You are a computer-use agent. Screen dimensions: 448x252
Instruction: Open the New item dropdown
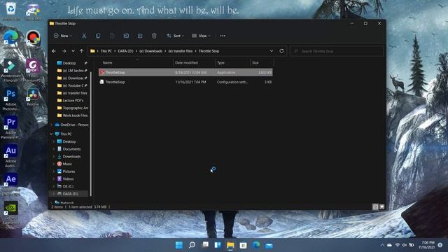(62, 36)
